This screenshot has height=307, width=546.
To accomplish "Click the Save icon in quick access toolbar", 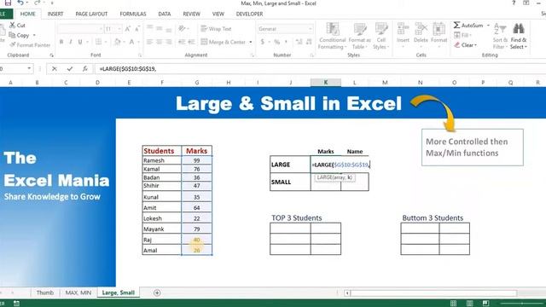I will [8, 3].
